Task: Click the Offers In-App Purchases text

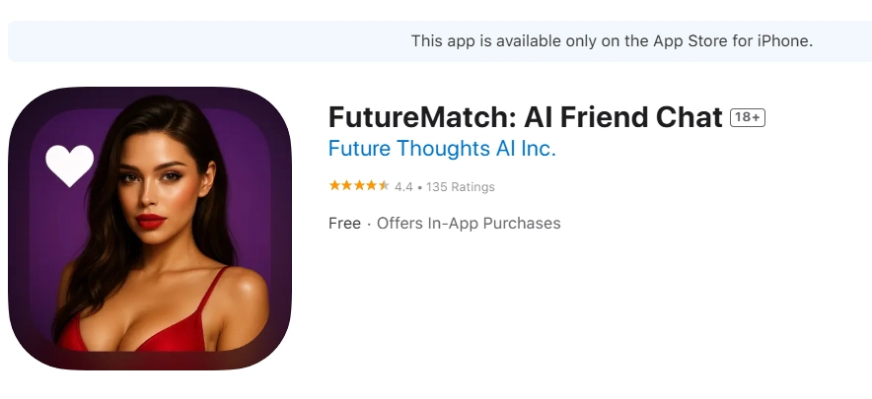Action: coord(469,224)
